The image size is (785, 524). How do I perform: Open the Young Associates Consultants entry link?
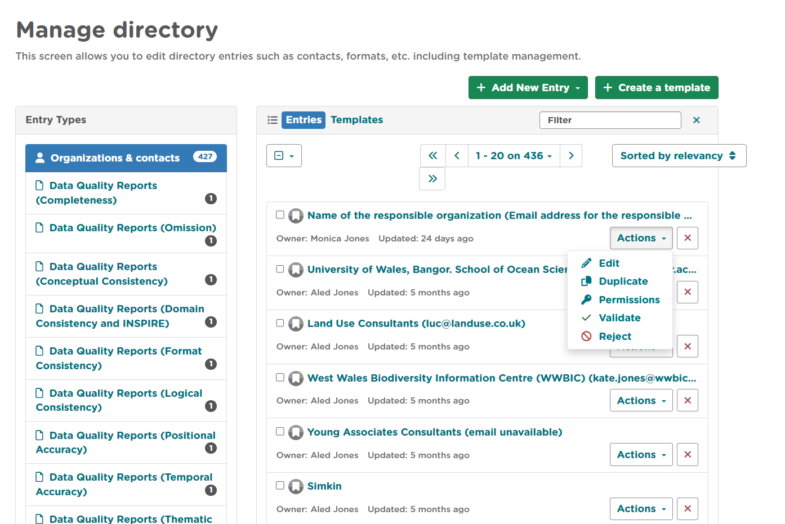(x=435, y=432)
